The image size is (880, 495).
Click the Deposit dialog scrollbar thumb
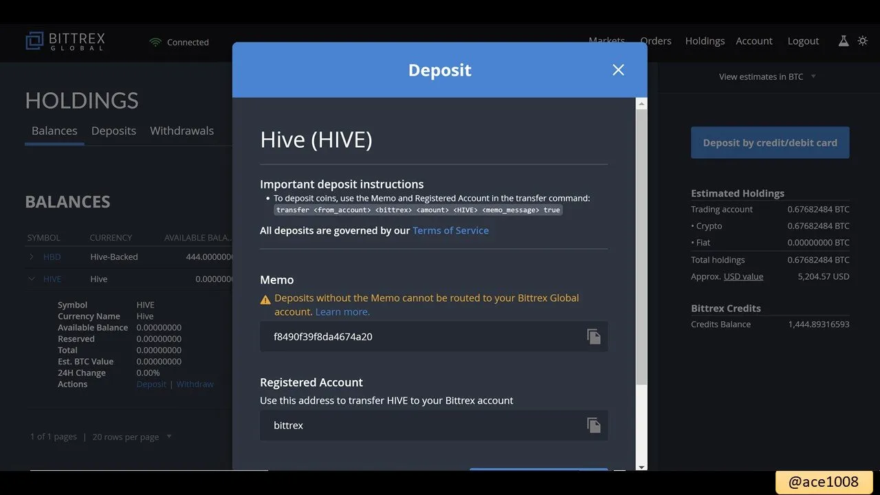[641, 247]
